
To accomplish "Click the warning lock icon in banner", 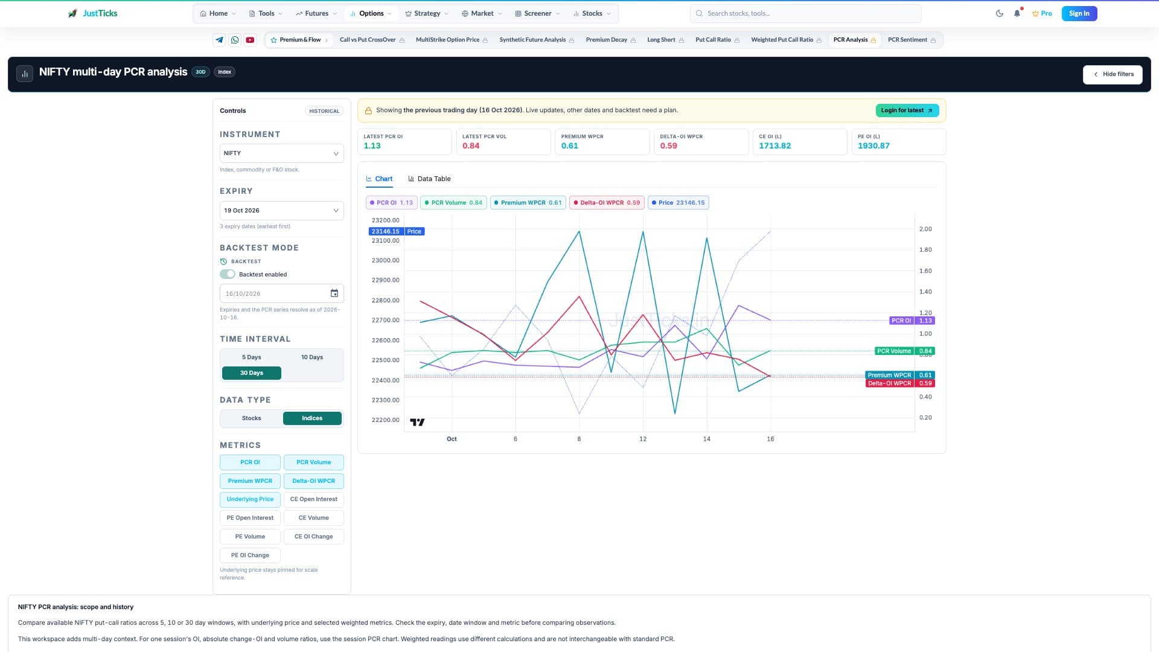I will point(368,110).
